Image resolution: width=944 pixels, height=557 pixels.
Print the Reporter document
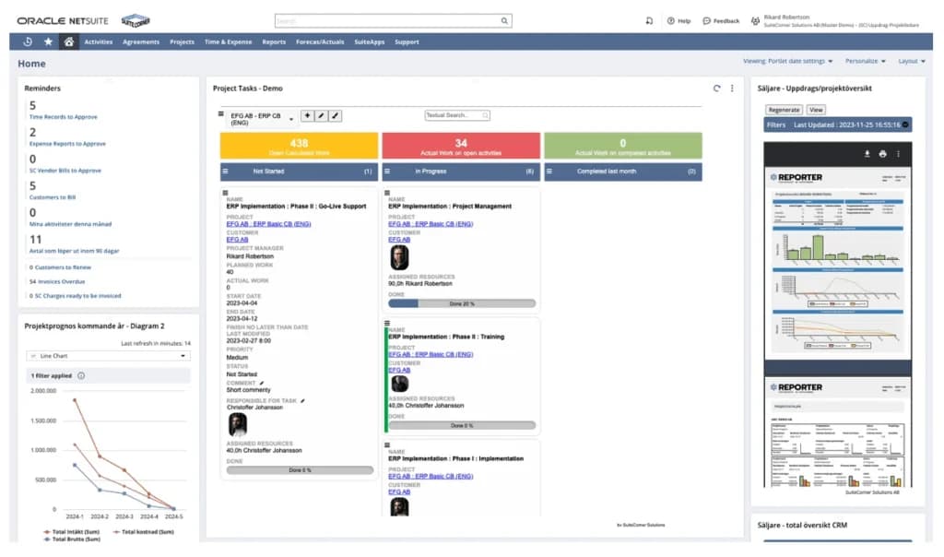click(x=882, y=154)
